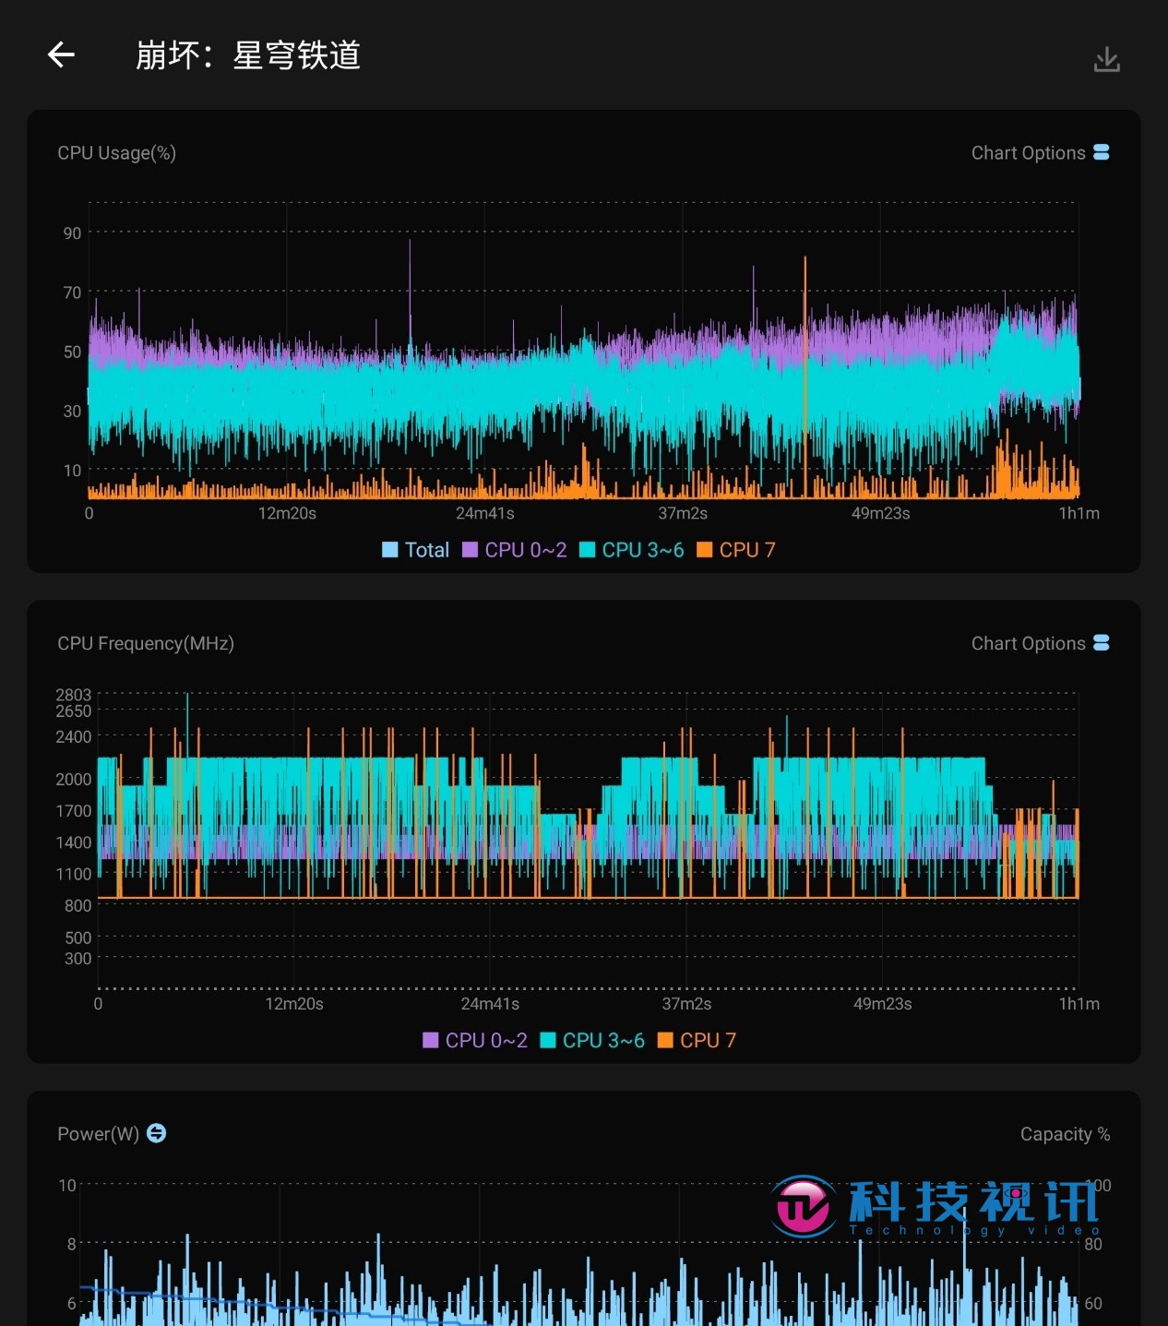
Task: Open CPU Frequency Chart Options icon
Action: click(1102, 642)
